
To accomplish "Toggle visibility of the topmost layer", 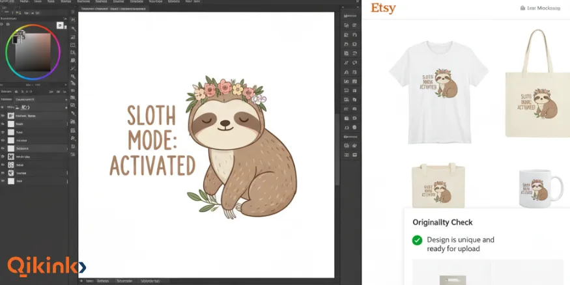I will [3, 116].
